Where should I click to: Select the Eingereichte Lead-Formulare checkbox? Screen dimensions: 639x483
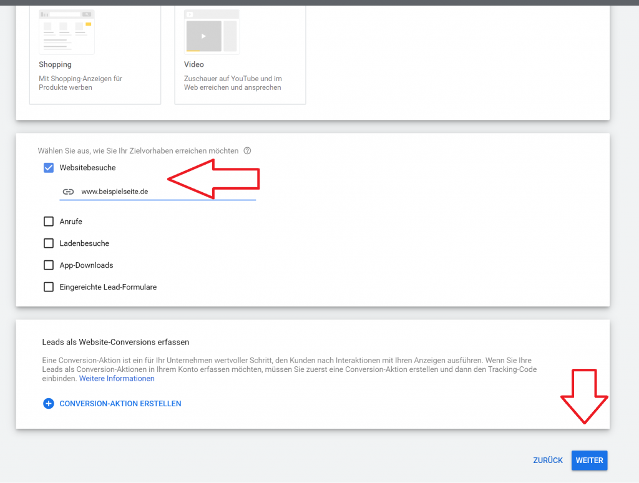point(49,287)
